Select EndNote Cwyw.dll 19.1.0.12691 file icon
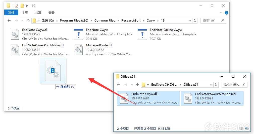Viewport: 254px width, 134px height. pyautogui.click(x=124, y=98)
